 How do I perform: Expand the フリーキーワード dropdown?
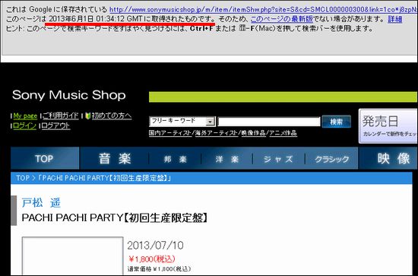pyautogui.click(x=182, y=122)
